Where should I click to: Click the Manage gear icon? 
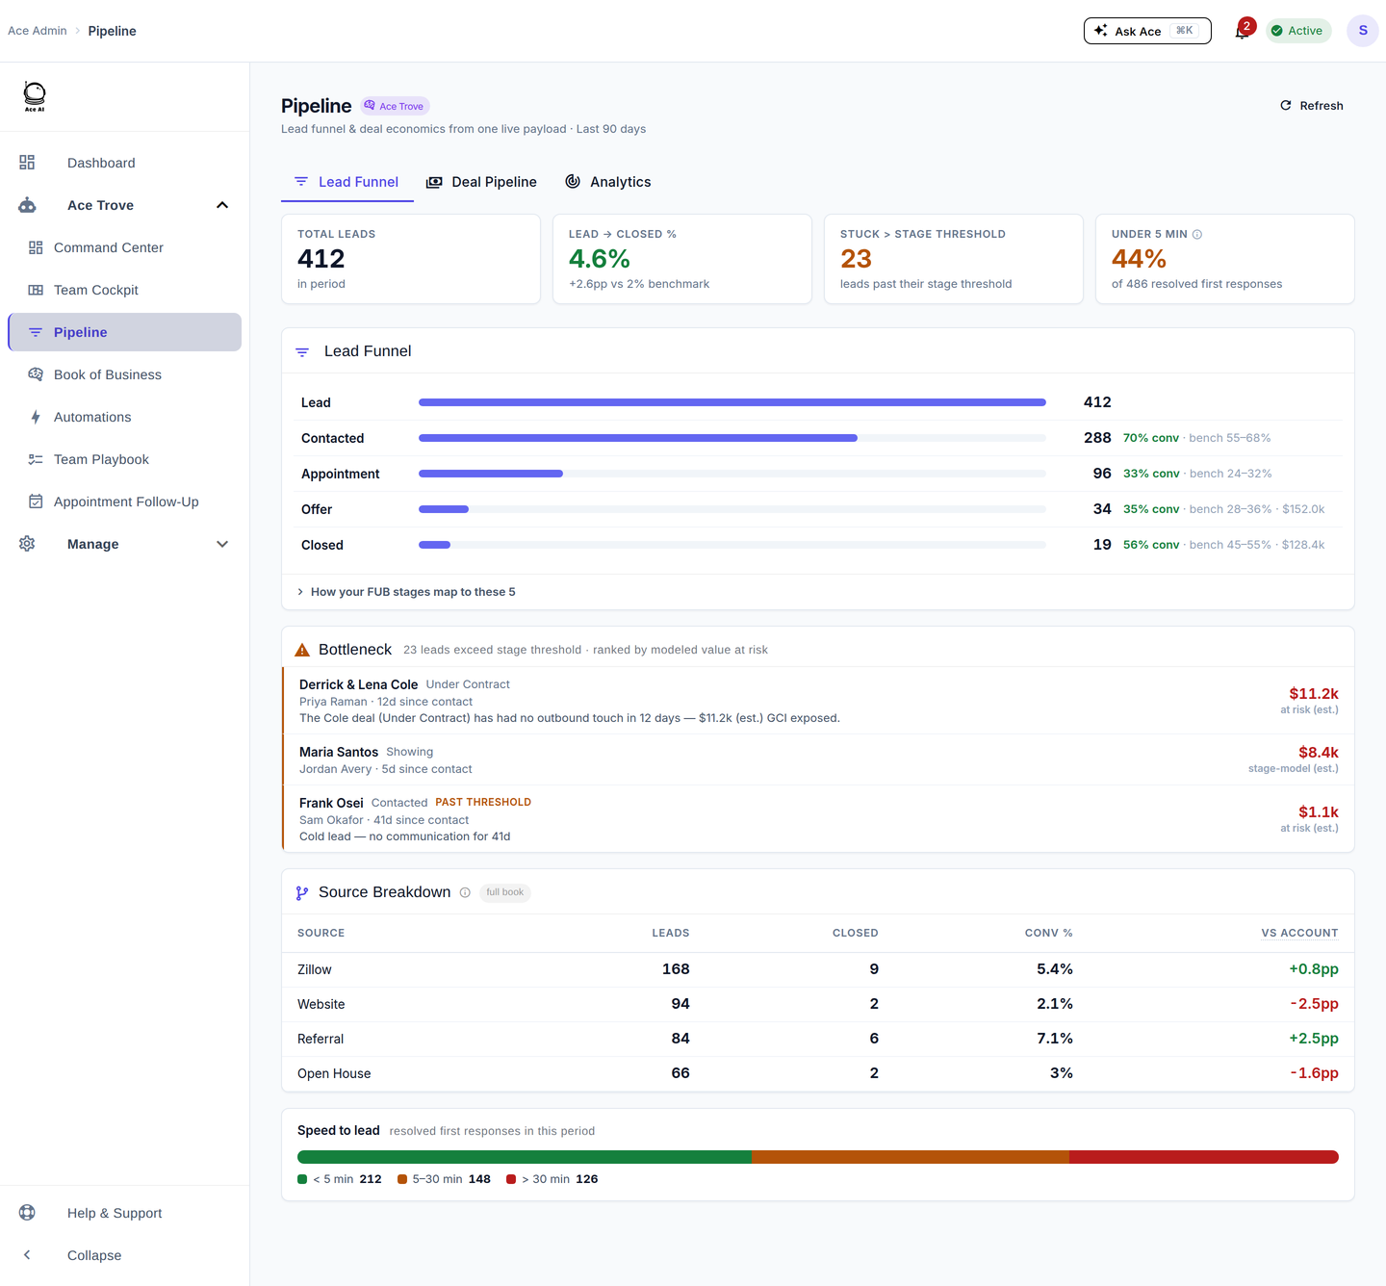tap(27, 544)
